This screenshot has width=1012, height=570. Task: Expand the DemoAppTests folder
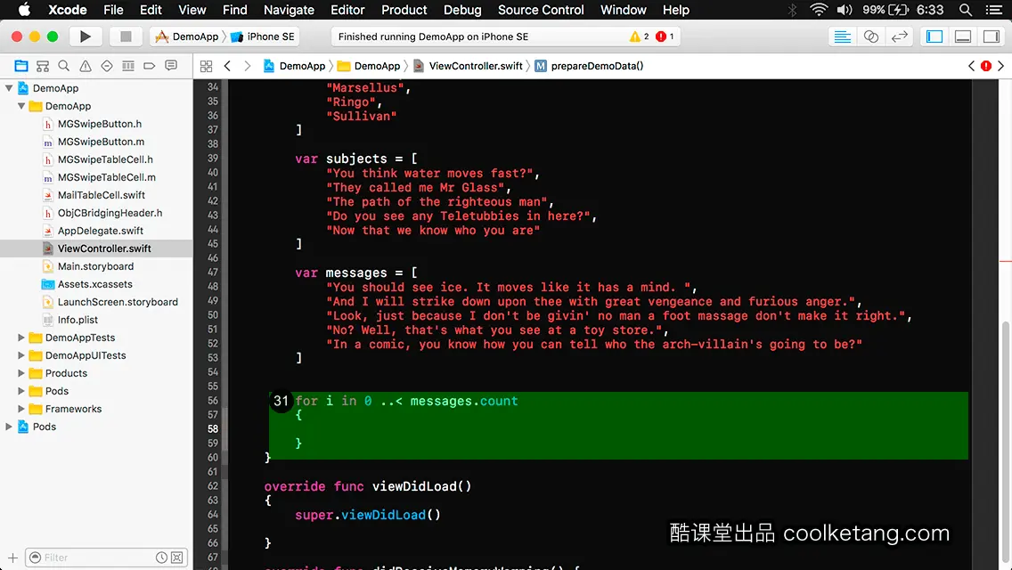pos(21,338)
